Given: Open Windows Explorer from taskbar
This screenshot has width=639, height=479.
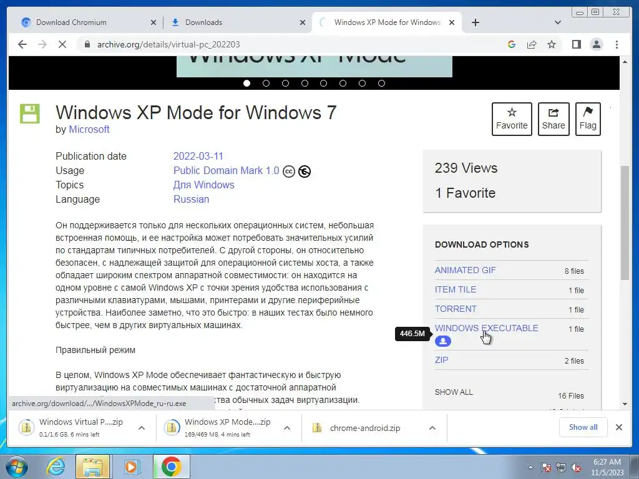Looking at the screenshot, I should (x=92, y=467).
